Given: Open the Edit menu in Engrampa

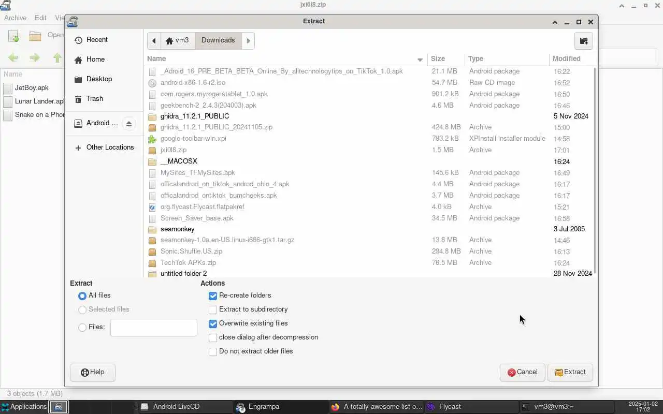Looking at the screenshot, I should 40,18.
